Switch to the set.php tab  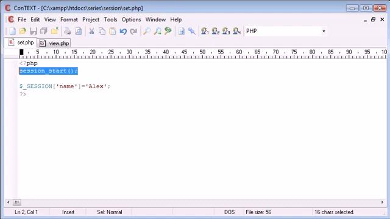21,43
